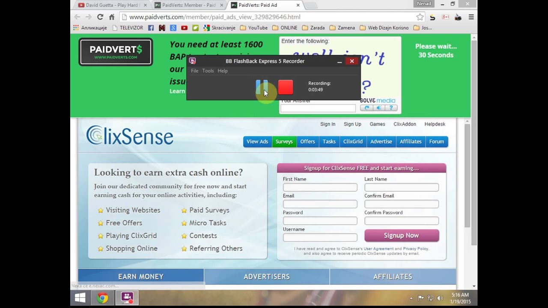Click the last extension icon before the Chrome menu
The height and width of the screenshot is (308, 548).
[x=458, y=17]
